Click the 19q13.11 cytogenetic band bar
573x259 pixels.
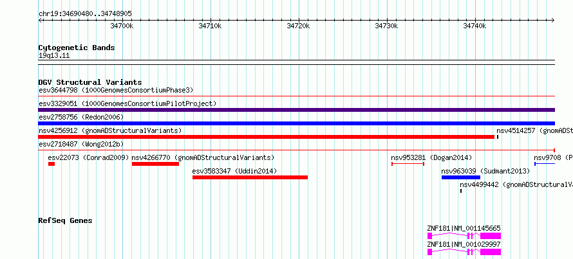[x=296, y=62]
